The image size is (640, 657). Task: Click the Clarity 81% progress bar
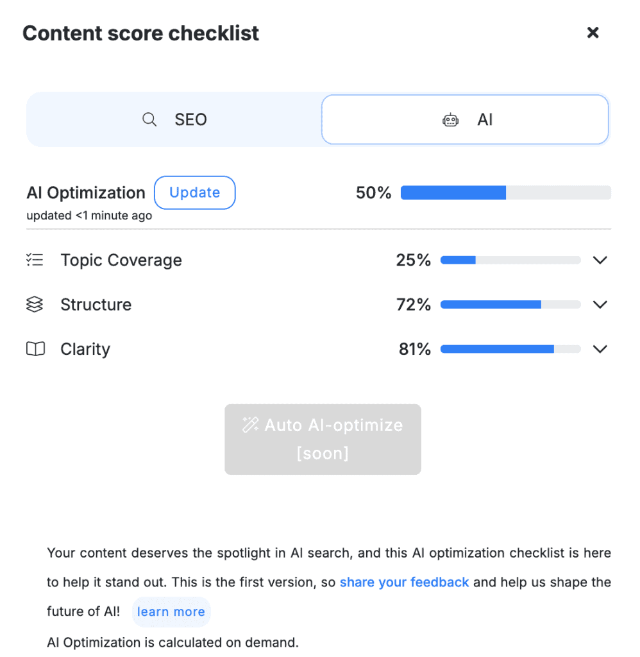(510, 349)
